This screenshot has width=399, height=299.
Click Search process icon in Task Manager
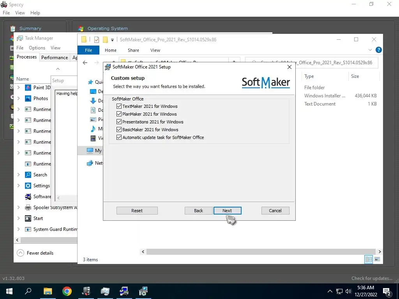point(28,175)
